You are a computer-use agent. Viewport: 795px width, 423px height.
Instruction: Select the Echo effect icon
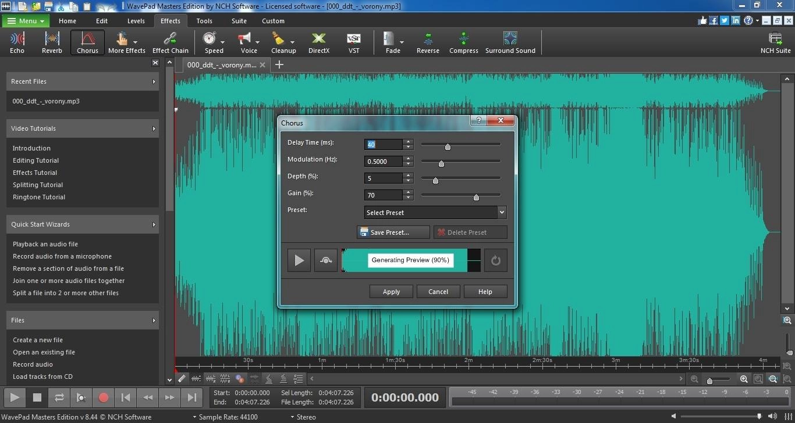click(17, 43)
